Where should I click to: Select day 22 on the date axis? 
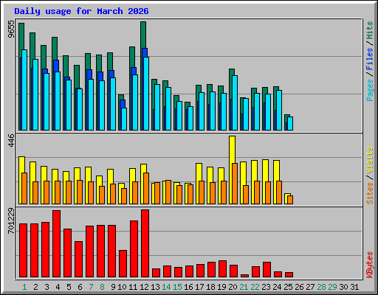[x=255, y=287]
